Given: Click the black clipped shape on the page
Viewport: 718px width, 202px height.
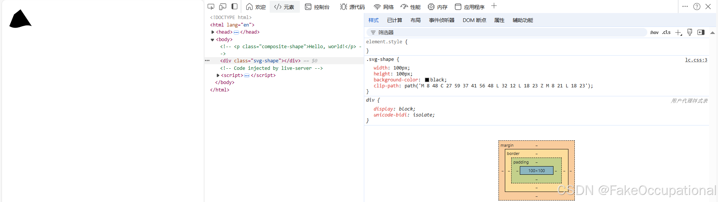Looking at the screenshot, I should pos(19,20).
